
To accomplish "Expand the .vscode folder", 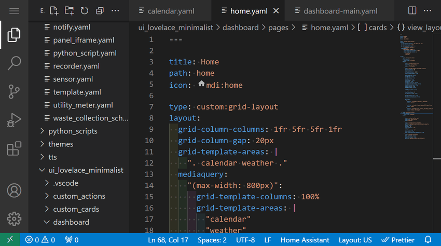I will [x=66, y=183].
